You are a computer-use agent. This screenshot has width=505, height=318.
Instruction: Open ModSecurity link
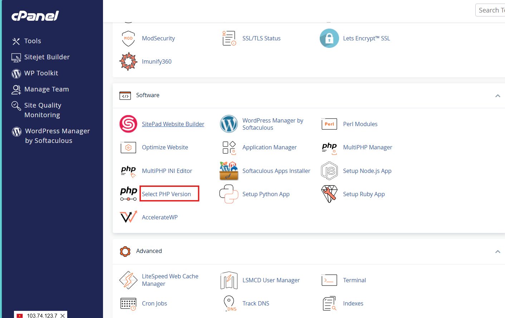(x=158, y=38)
